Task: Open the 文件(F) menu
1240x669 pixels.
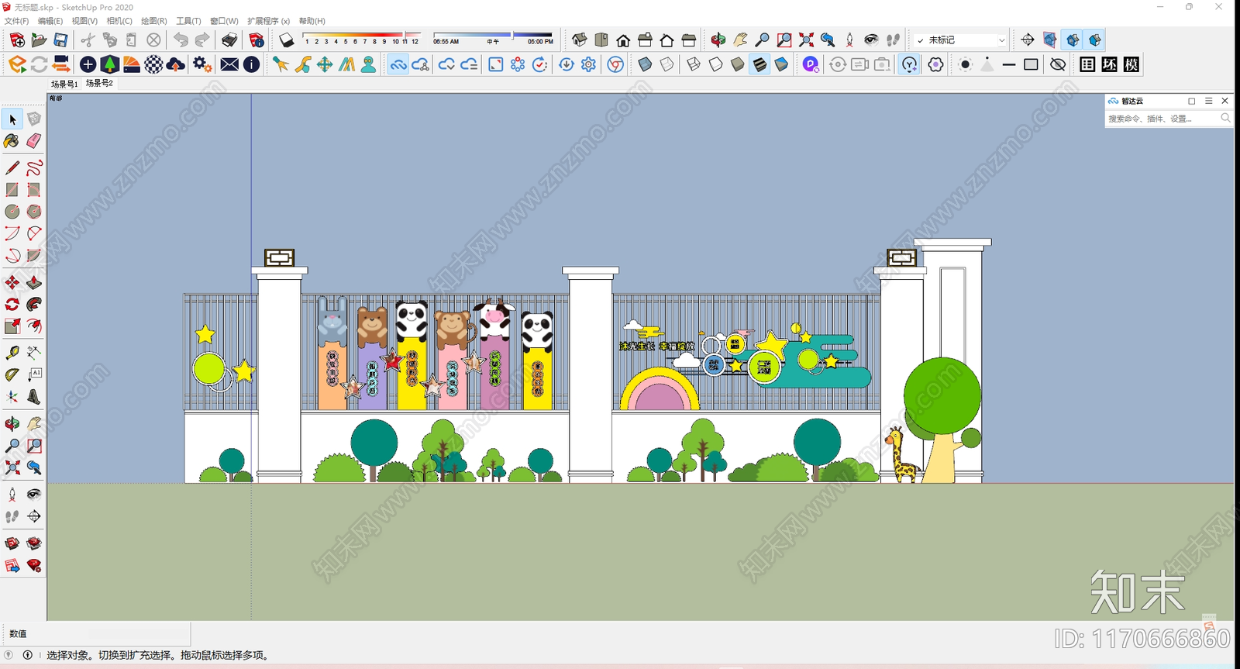Action: click(16, 21)
